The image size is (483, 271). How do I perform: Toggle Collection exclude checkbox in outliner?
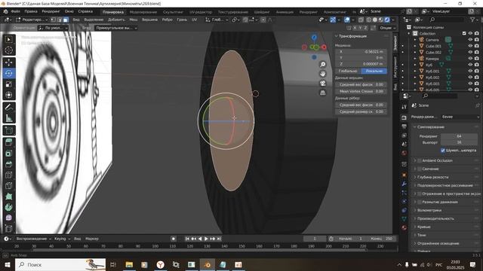click(464, 33)
